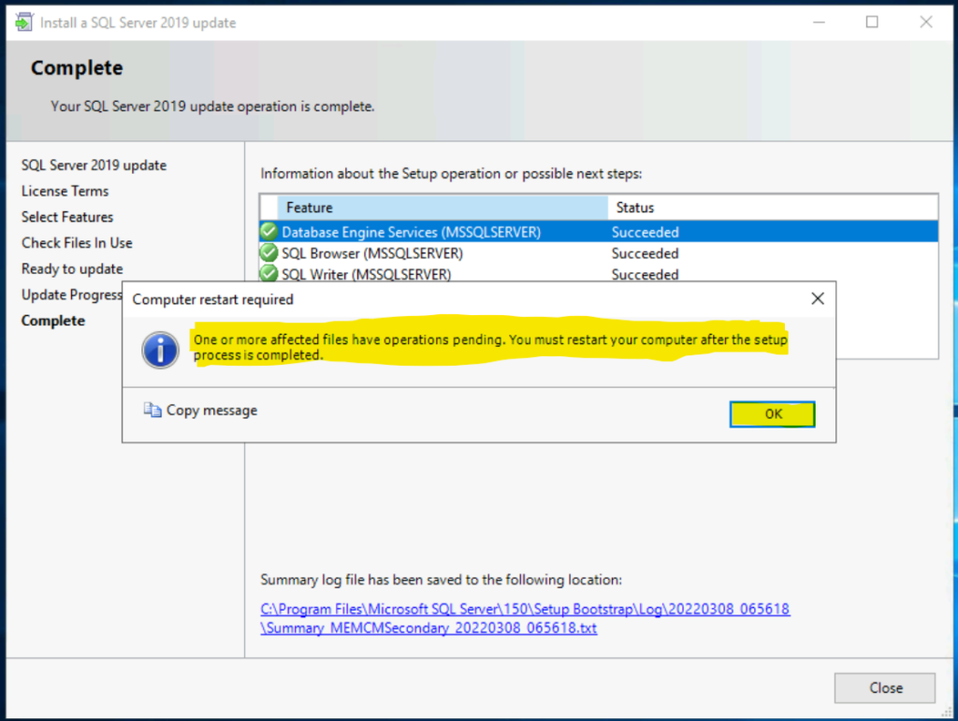This screenshot has height=721, width=958.
Task: Click the Computer restart required dialog title
Action: click(213, 300)
